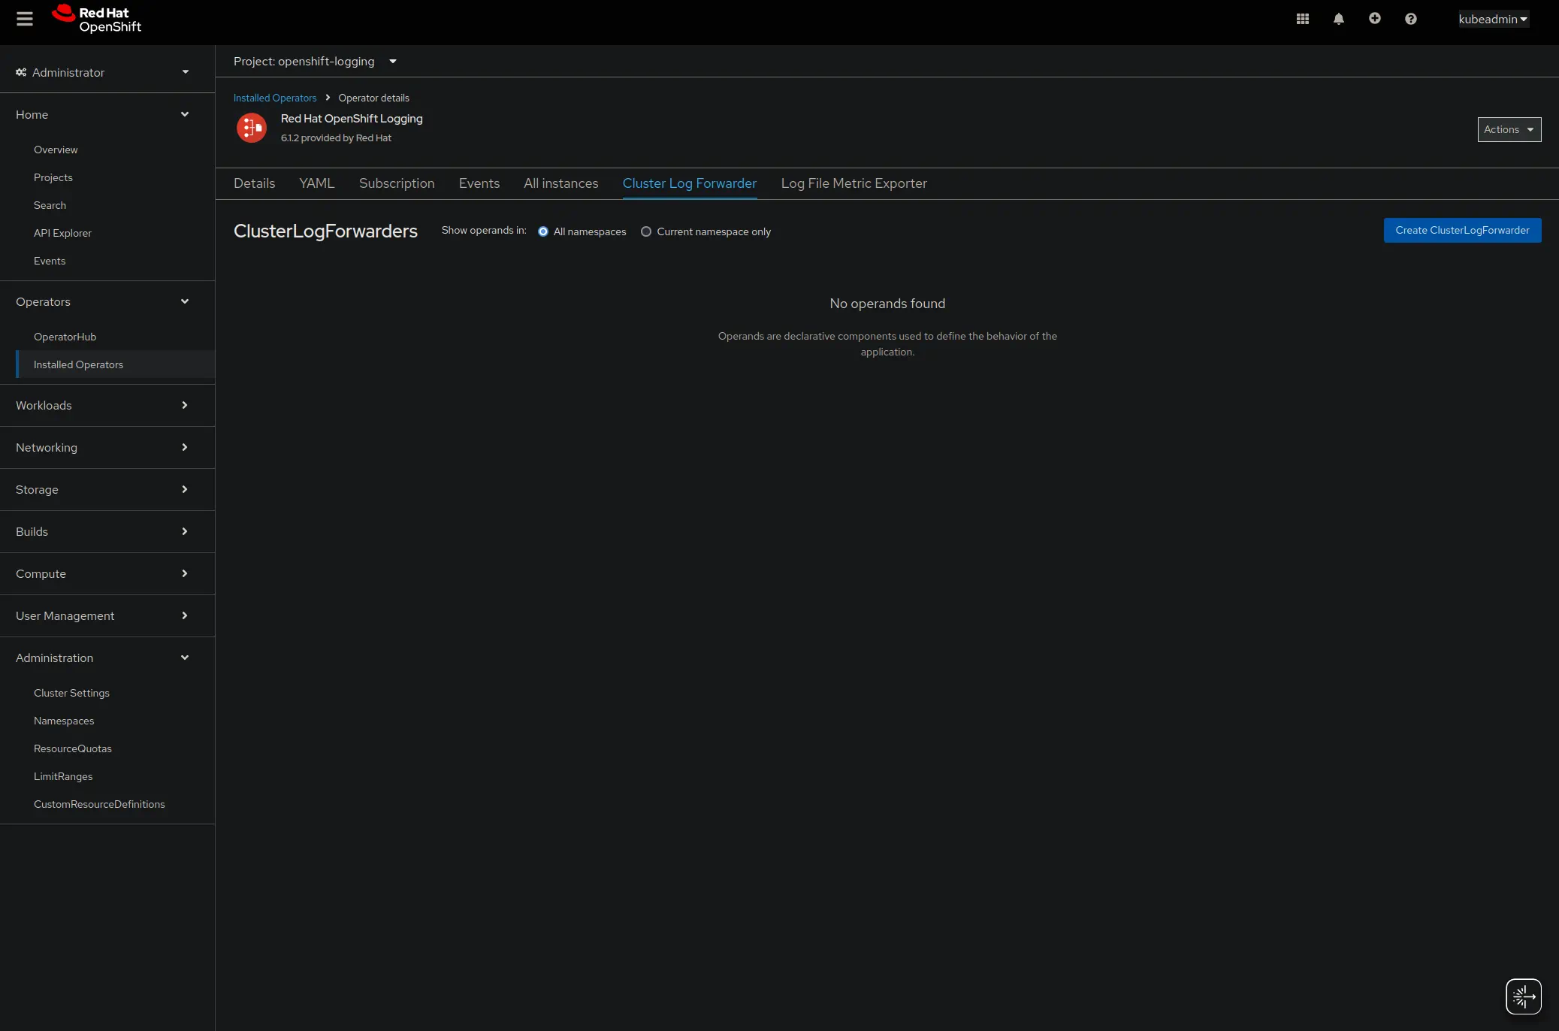Open the application launcher grid icon

point(1303,19)
